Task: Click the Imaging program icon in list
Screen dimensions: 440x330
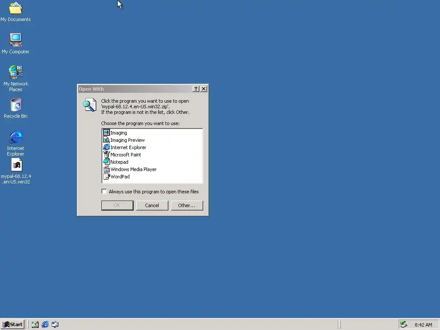Action: click(x=107, y=132)
